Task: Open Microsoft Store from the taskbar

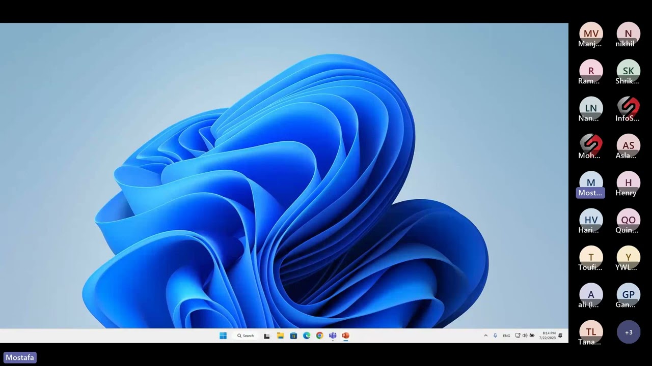Action: pos(293,335)
